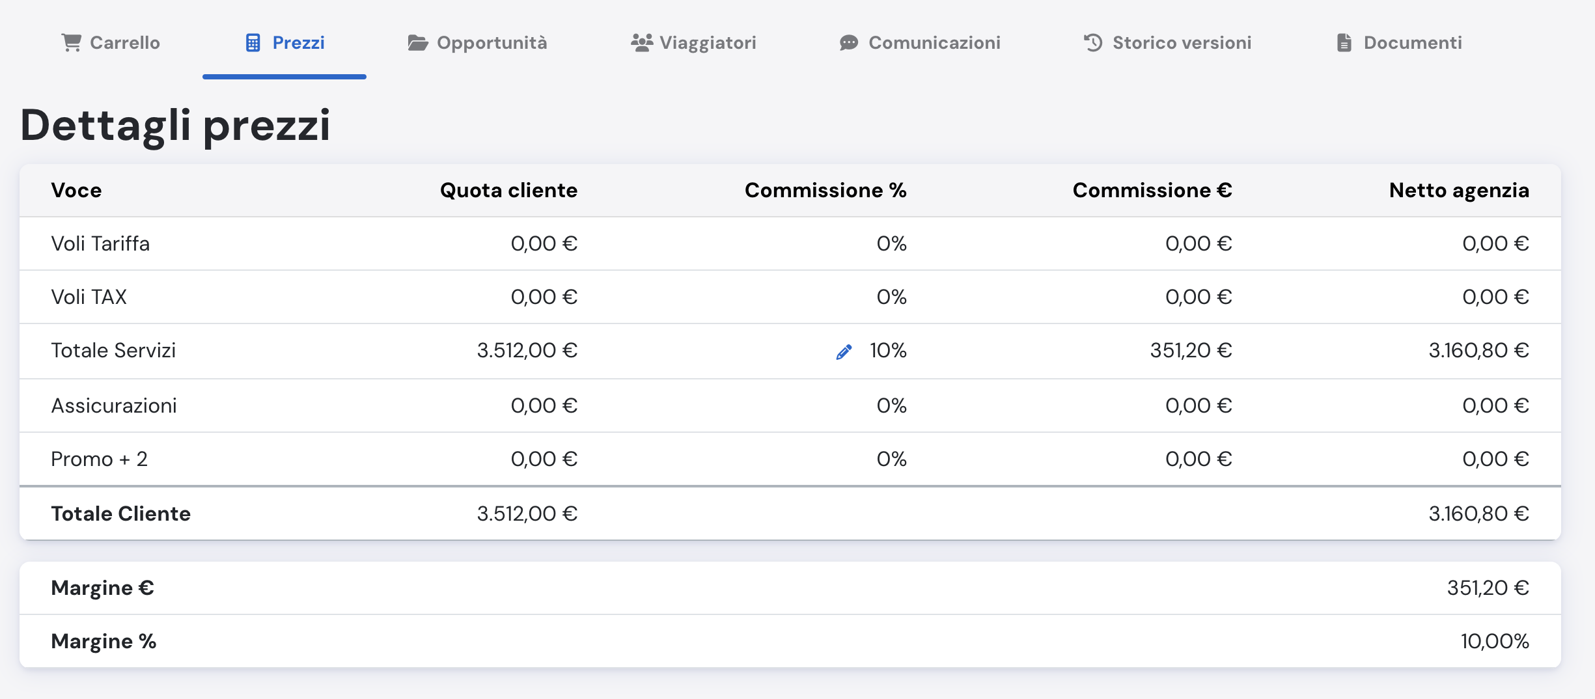The height and width of the screenshot is (699, 1595).
Task: Click Totale Cliente netto 3.160,80 €
Action: 1478,514
